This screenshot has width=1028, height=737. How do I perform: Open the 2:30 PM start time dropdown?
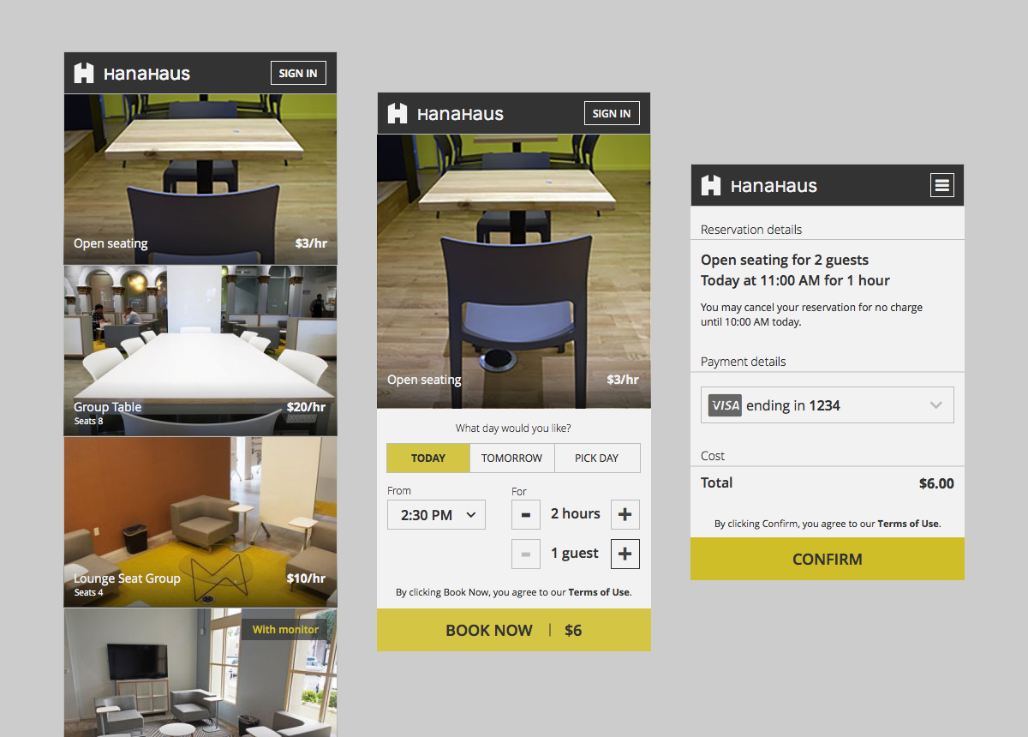tap(436, 515)
